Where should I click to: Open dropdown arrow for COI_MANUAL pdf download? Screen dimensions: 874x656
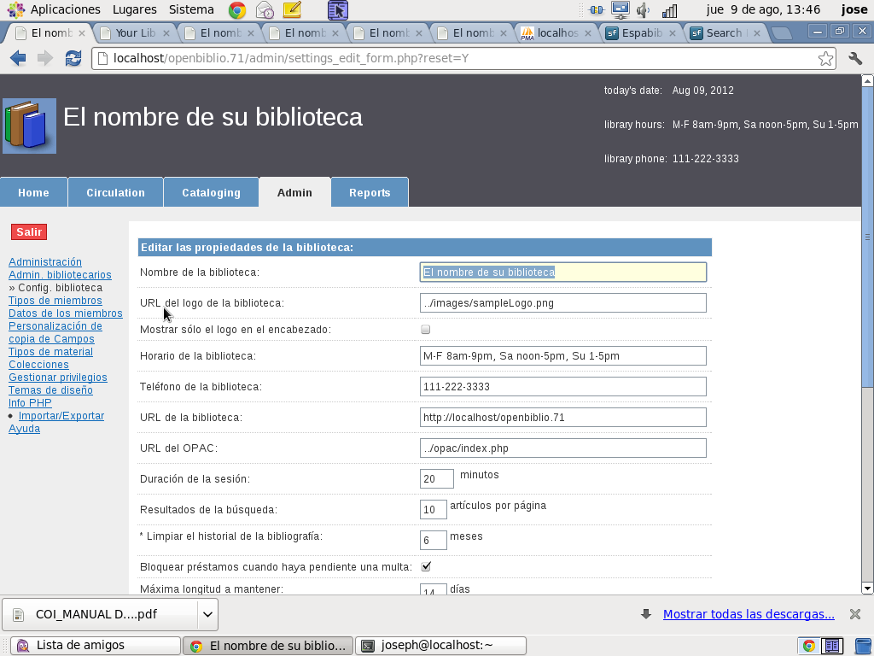coord(207,614)
